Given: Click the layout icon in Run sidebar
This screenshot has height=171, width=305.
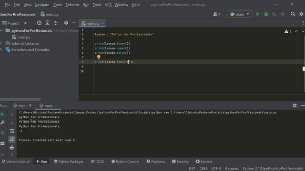Looking at the screenshot, I should click(x=2, y=143).
